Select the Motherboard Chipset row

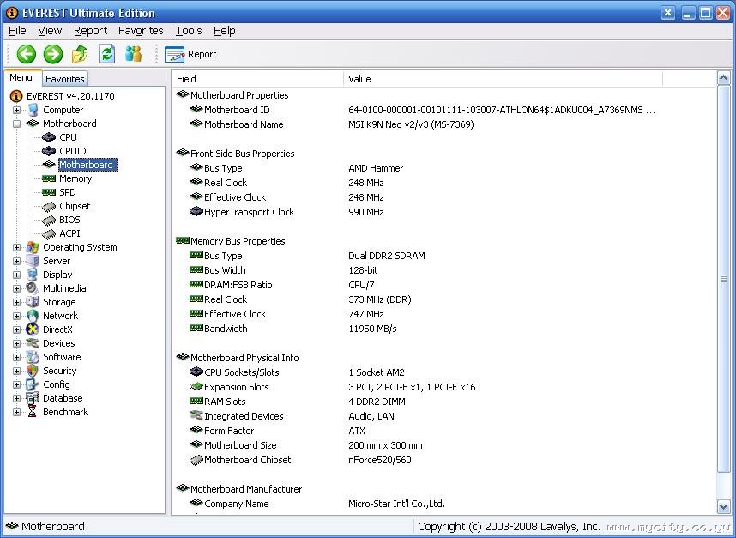pos(443,460)
